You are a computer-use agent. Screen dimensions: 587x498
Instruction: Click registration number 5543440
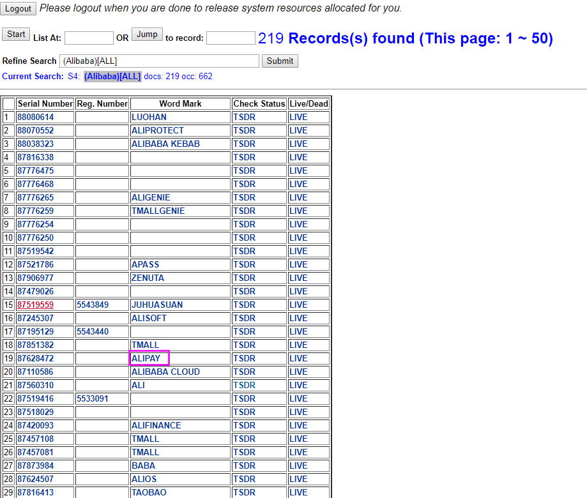tap(93, 332)
